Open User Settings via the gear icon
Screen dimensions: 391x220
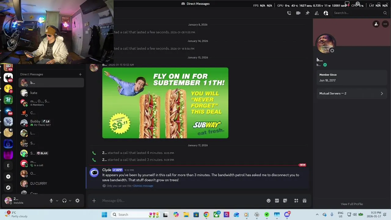[77, 201]
